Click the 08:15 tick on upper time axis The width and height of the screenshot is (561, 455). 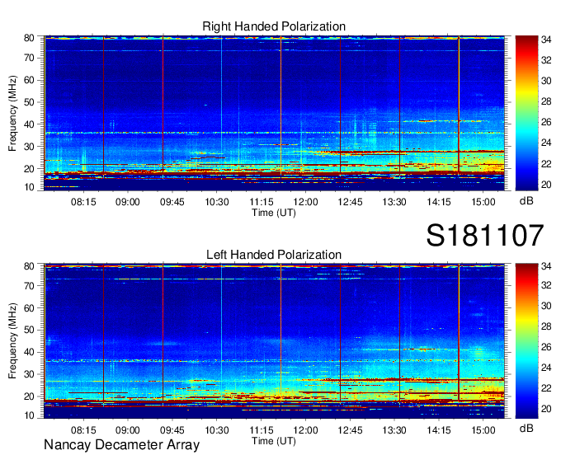(x=83, y=202)
